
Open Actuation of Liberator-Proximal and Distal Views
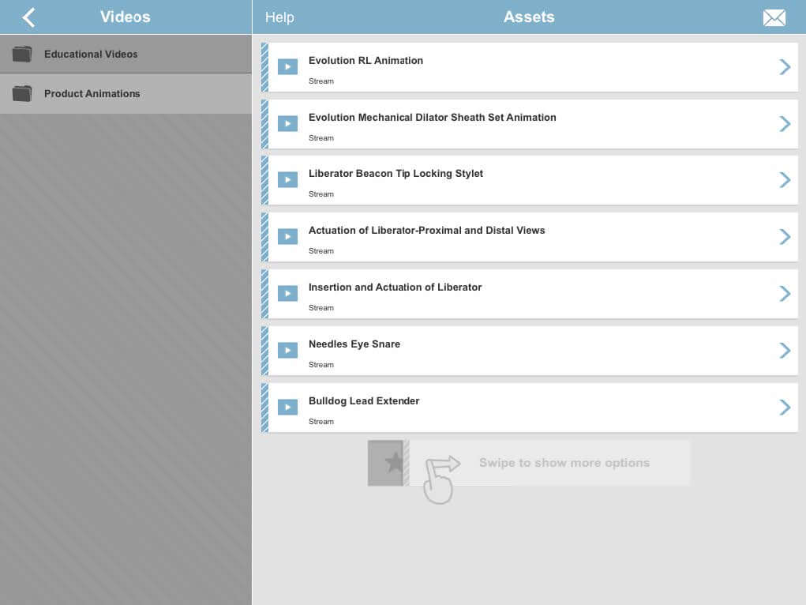point(426,231)
